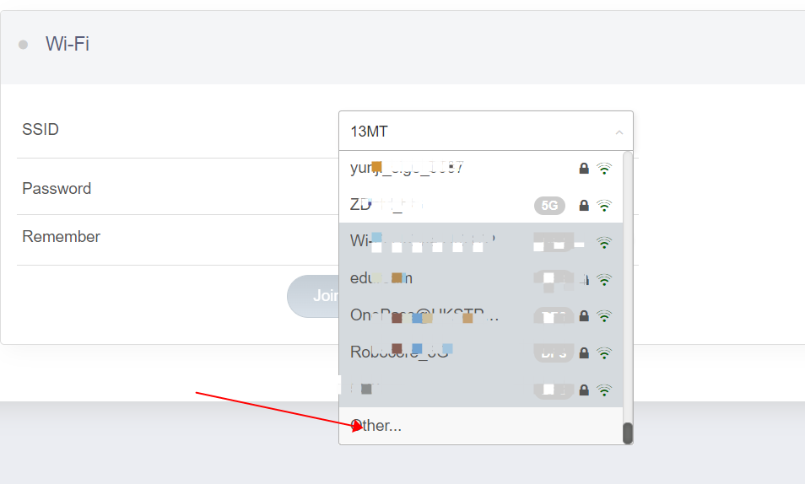805x484 pixels.
Task: Choose the Robocore 5G network
Action: click(405, 352)
